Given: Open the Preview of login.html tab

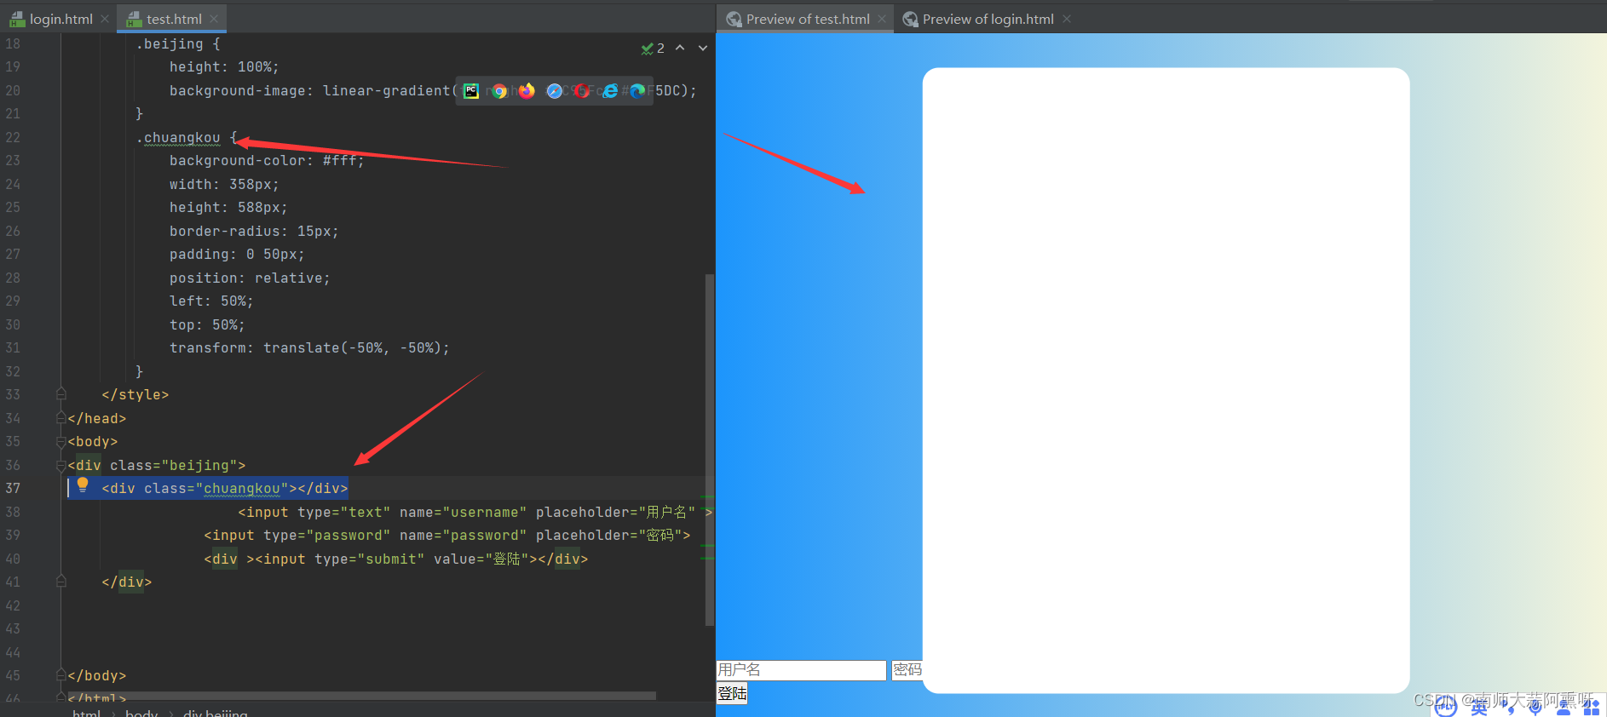Looking at the screenshot, I should [x=987, y=19].
